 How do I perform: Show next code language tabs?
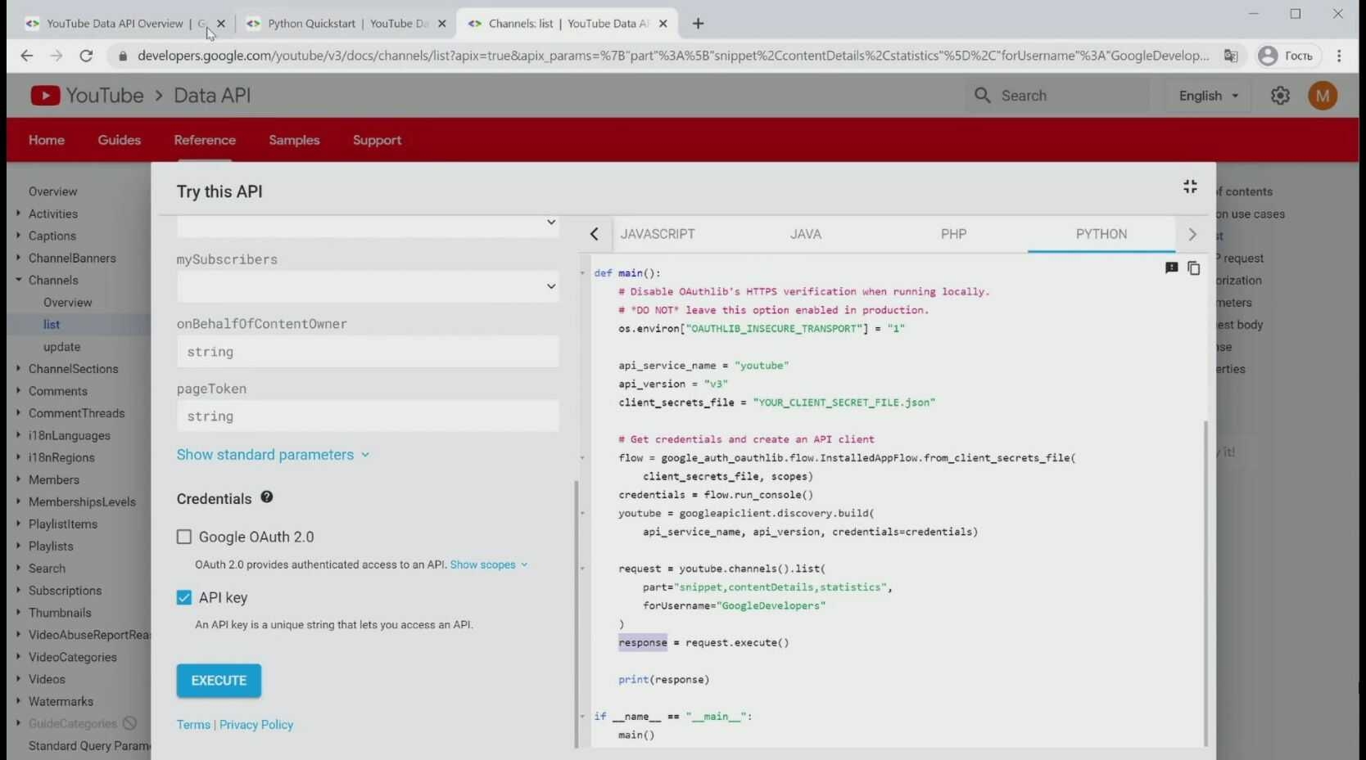[1192, 234]
